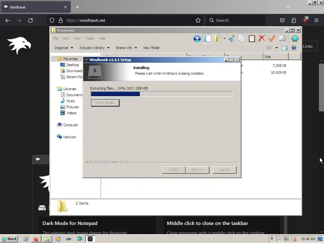The image size is (324, 243).
Task: Show hidden tray icons arrow
Action: click(272, 239)
